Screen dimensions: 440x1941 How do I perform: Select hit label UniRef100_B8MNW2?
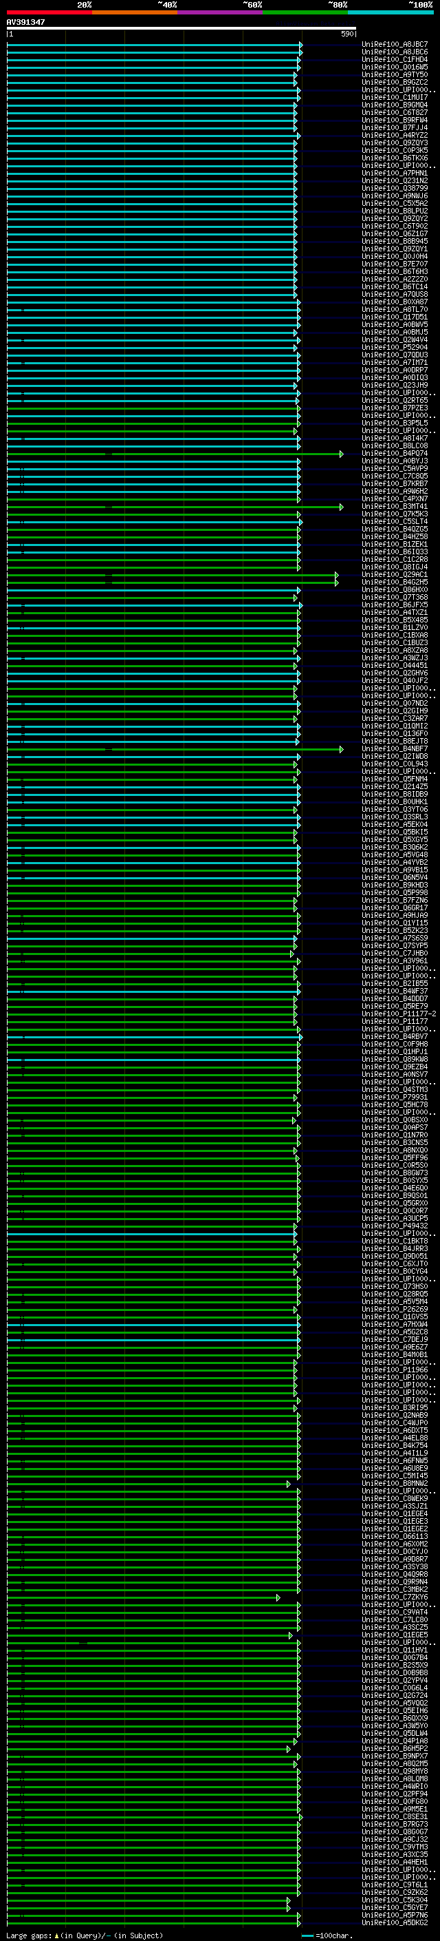[x=395, y=1484]
